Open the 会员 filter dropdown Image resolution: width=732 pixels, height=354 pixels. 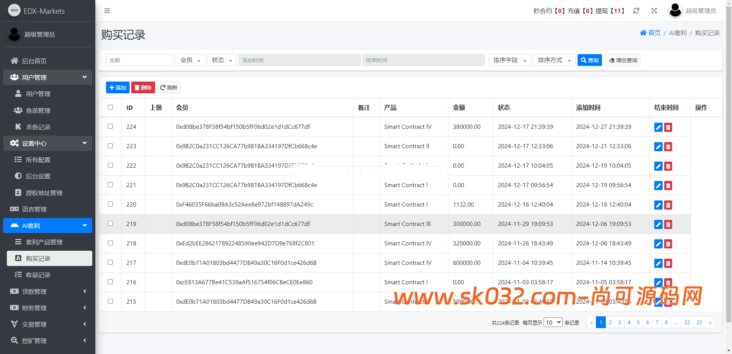click(x=190, y=60)
